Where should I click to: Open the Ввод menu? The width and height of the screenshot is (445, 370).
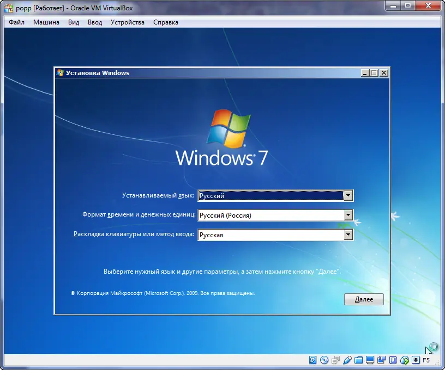tap(95, 22)
